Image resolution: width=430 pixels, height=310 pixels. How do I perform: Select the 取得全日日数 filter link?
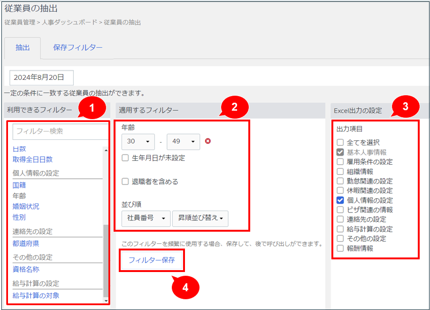coord(32,159)
